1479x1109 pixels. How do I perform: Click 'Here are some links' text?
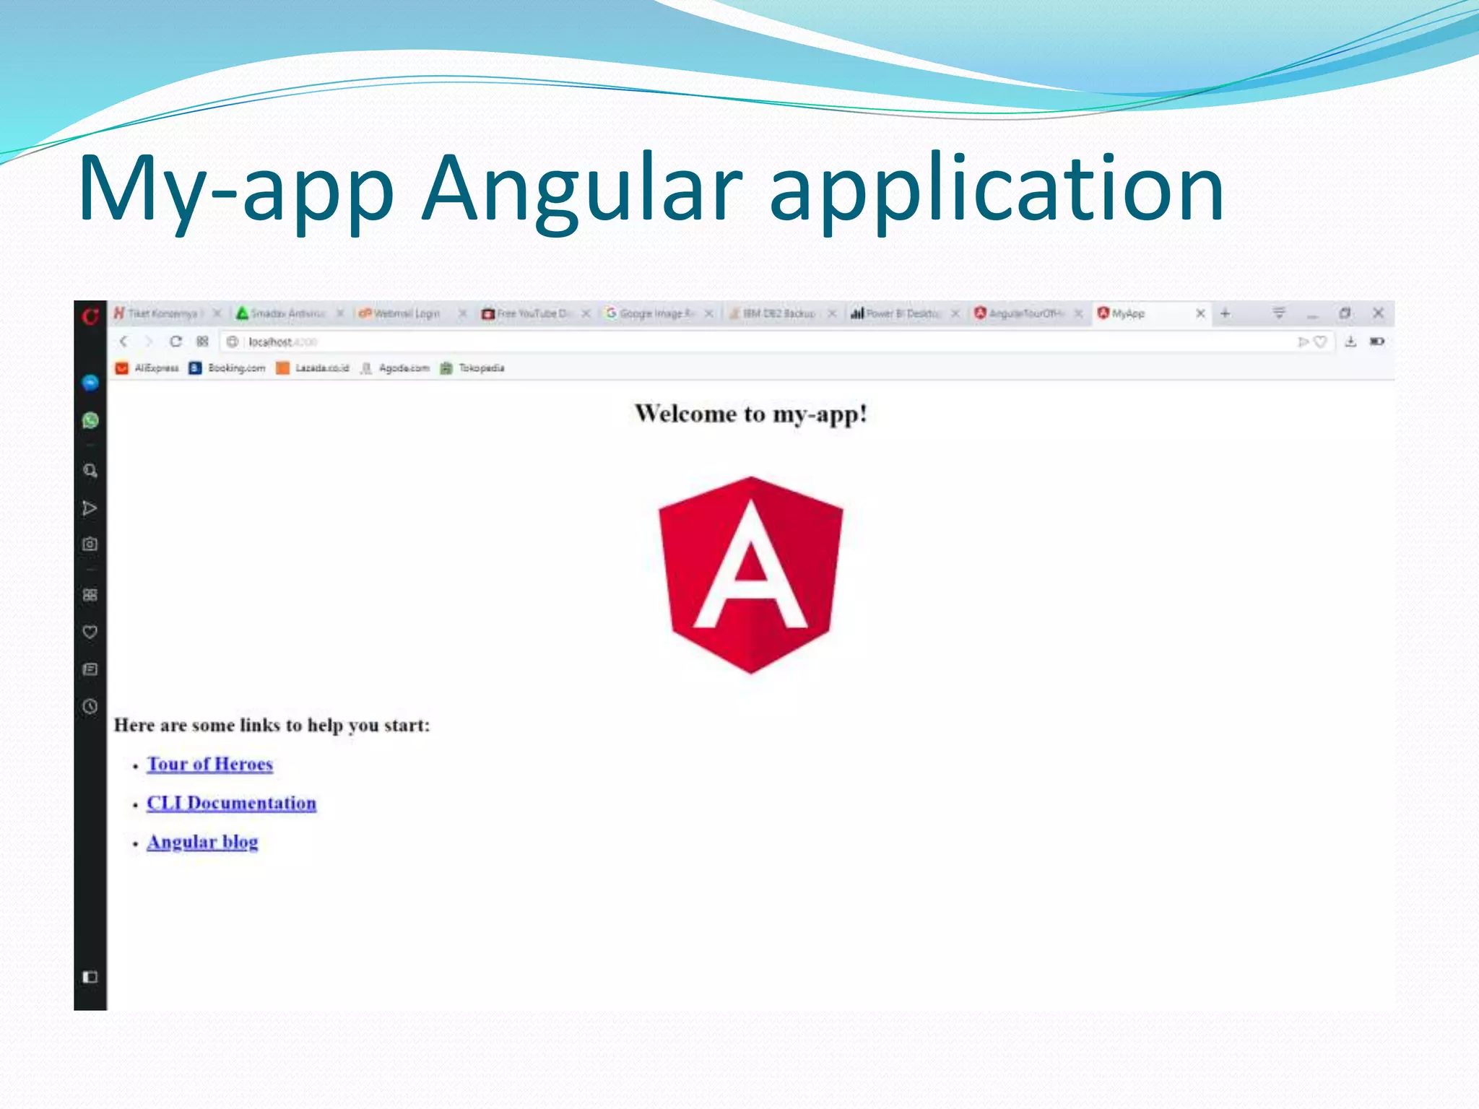tap(272, 725)
